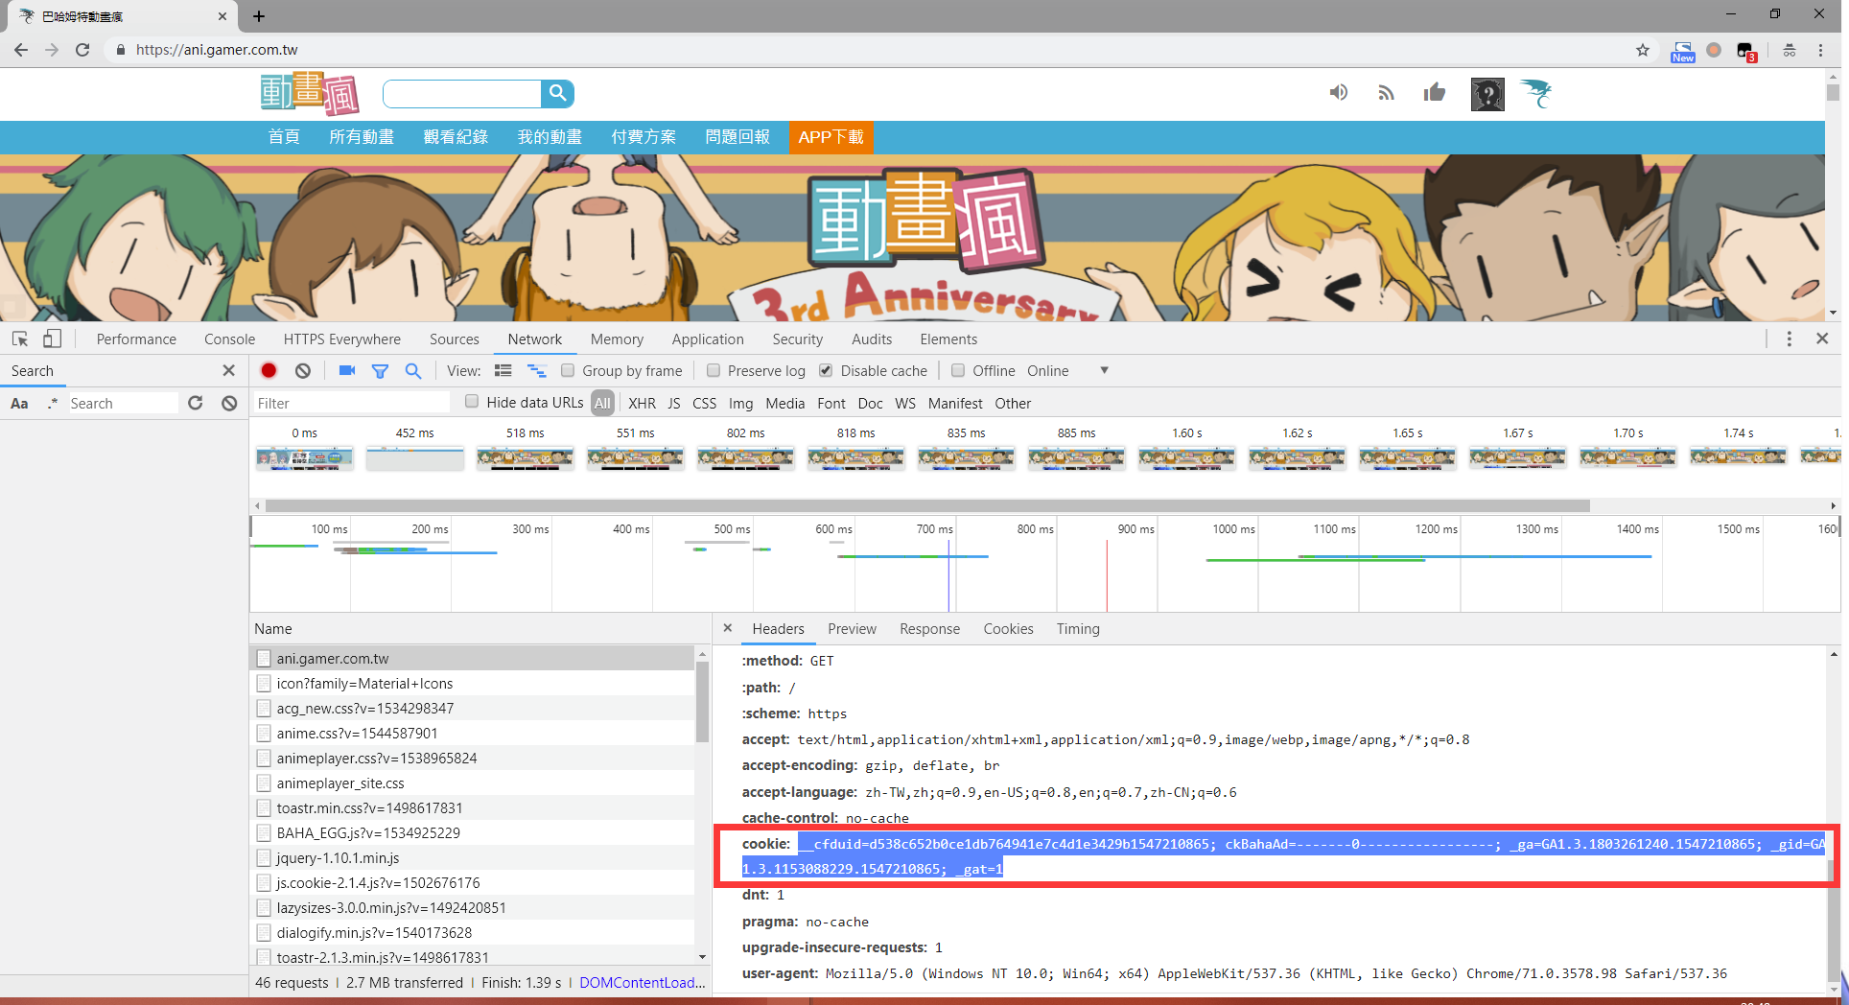
Task: Open the Timing tab of request
Action: tap(1078, 629)
